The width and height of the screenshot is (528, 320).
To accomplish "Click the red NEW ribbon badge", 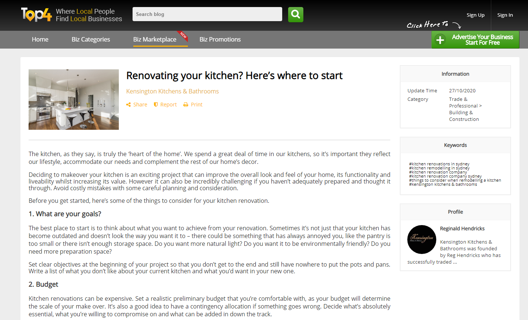I will click(182, 36).
